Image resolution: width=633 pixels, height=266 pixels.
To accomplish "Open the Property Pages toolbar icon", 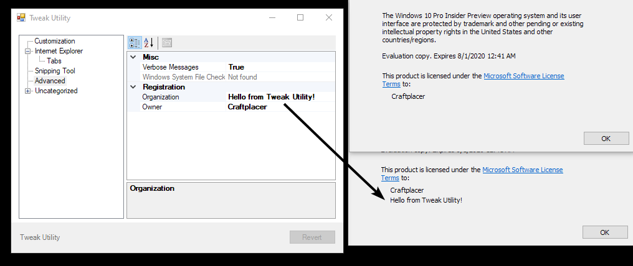I will (x=167, y=42).
